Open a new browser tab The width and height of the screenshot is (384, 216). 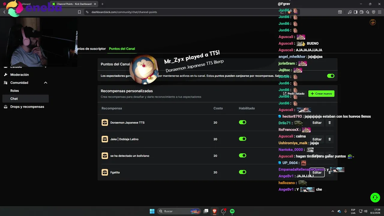[x=102, y=4]
